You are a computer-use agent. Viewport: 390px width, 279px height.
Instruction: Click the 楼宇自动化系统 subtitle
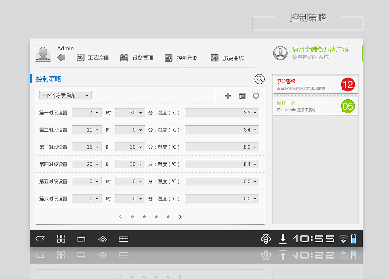coord(310,57)
